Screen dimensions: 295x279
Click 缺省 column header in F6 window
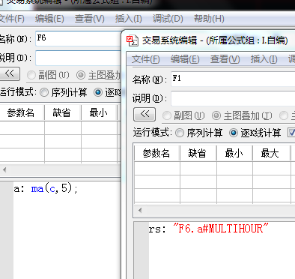pyautogui.click(x=63, y=112)
